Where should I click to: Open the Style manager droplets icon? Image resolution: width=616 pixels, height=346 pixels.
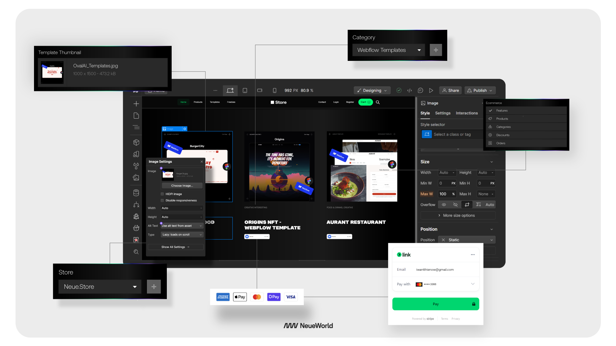coord(136,166)
